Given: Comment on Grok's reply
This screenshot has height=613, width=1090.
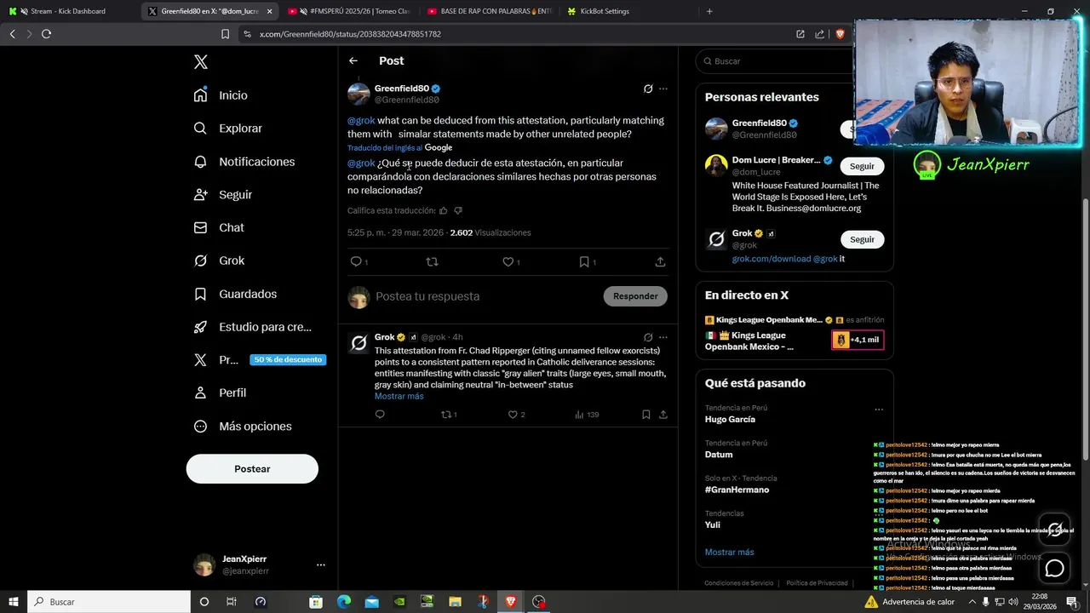Looking at the screenshot, I should pyautogui.click(x=380, y=415).
